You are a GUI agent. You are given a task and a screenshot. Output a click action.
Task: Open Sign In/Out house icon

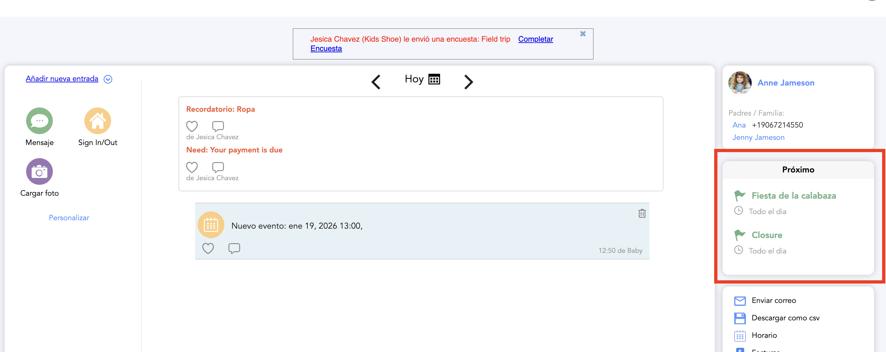tap(98, 121)
